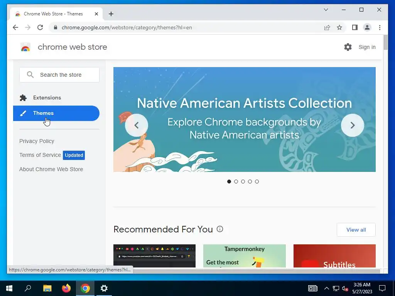
Task: Show previous carousel slide
Action: point(137,125)
